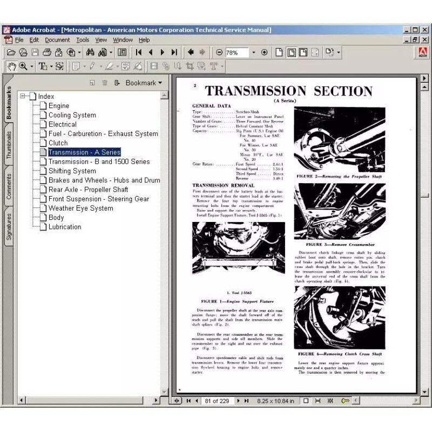Viewport: 432px width, 432px height.
Task: Open the Clutch bookmark
Action: [58, 143]
